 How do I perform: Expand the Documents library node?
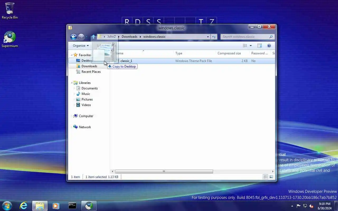coord(74,88)
